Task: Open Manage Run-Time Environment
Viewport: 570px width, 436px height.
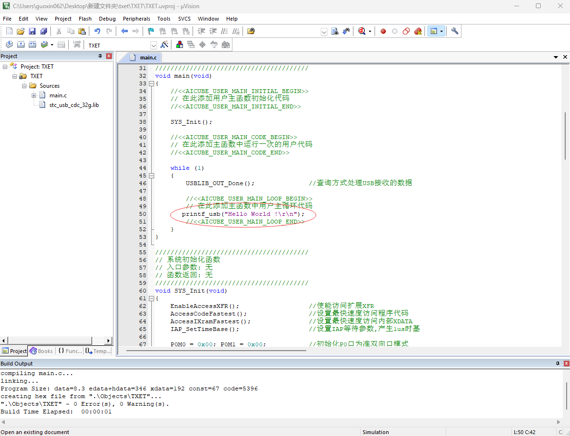Action: tap(203, 45)
